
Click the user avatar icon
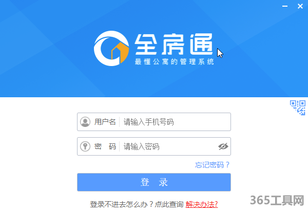click(x=85, y=122)
